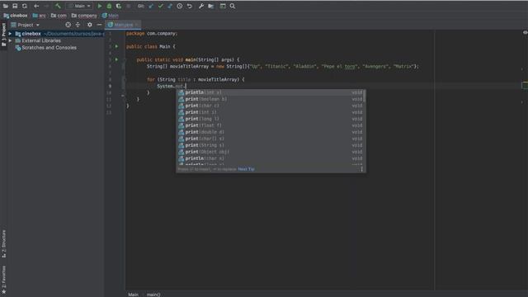Screen dimensions: 528x297
Task: Expand the External Libraries node
Action: [x=10, y=40]
